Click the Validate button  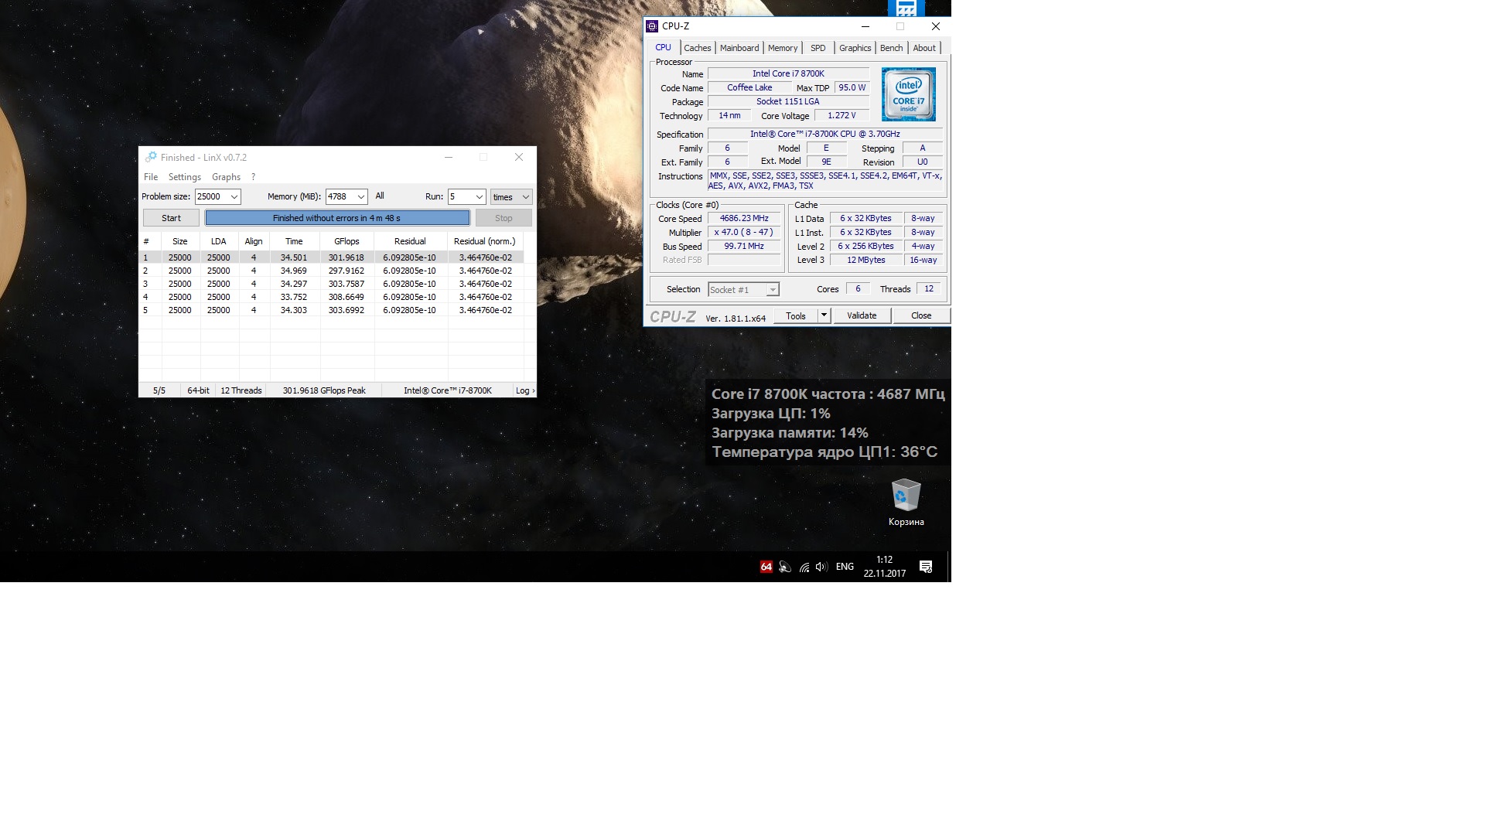pyautogui.click(x=862, y=315)
